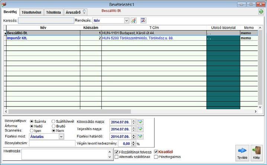
Task: Open calendar picker for Fizetési határidő
Action: (140, 136)
